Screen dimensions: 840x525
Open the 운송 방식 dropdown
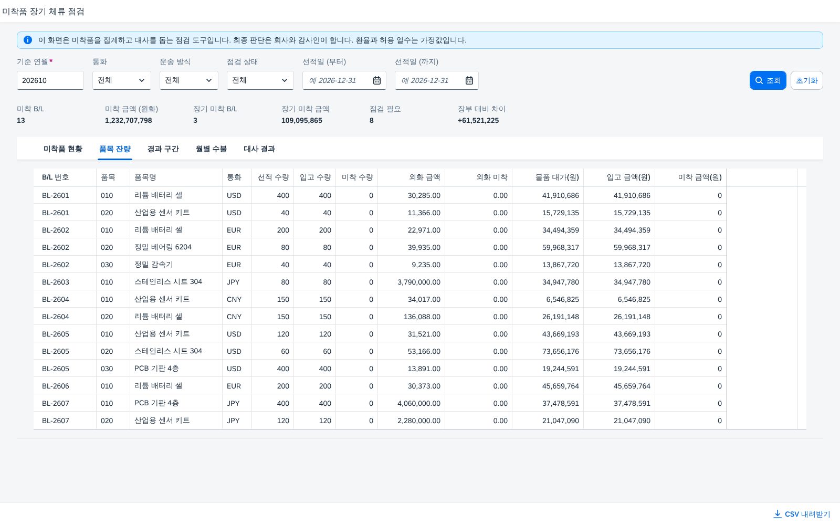(x=189, y=80)
